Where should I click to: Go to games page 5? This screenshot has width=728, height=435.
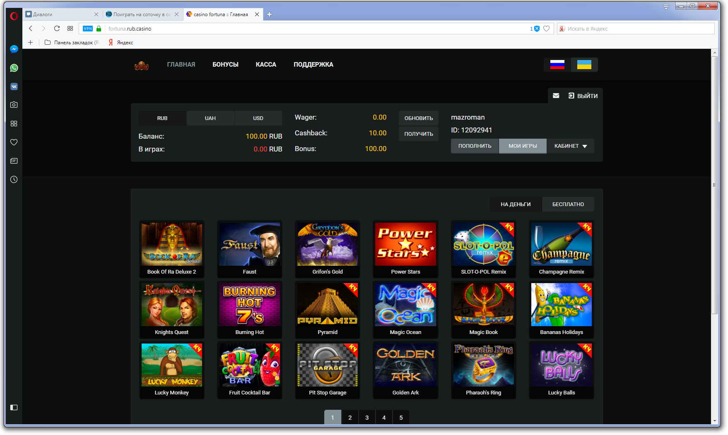pos(401,417)
